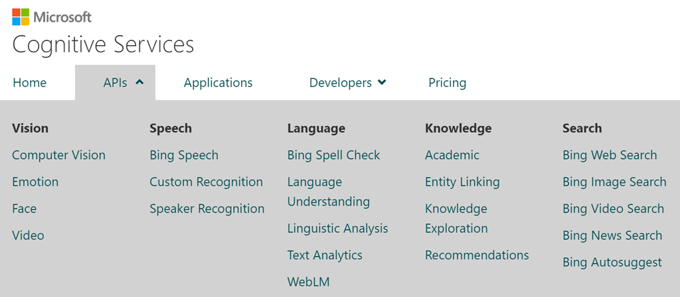Image resolution: width=680 pixels, height=297 pixels.
Task: Open Text Analytics API
Action: coord(325,255)
